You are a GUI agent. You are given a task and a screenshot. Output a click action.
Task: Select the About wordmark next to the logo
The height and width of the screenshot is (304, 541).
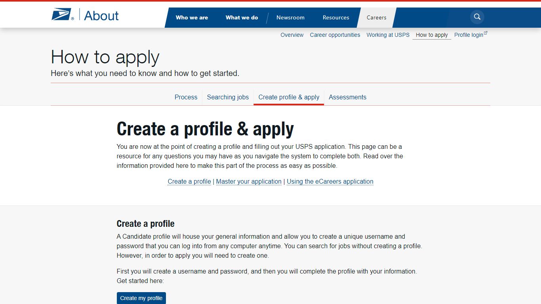101,16
